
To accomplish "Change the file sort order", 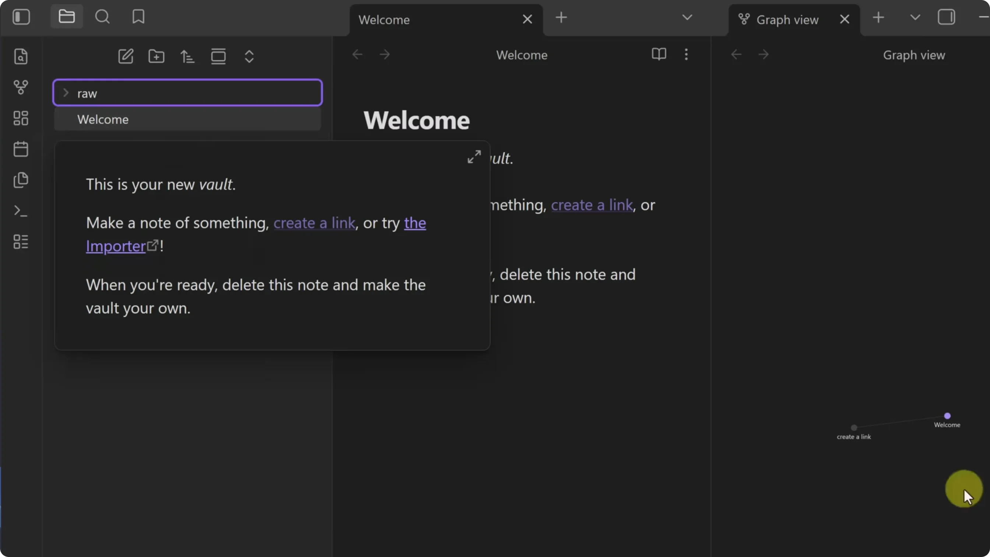I will tap(187, 56).
